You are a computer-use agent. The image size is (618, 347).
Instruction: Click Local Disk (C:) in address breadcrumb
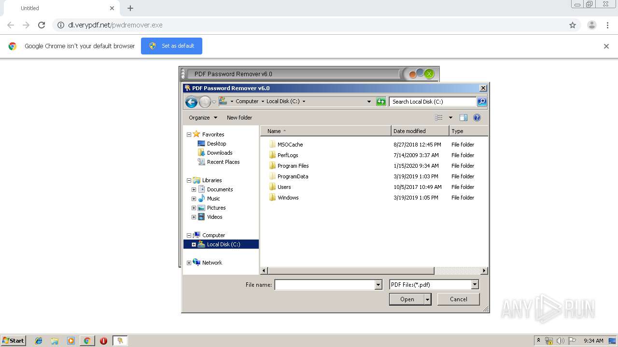click(283, 102)
